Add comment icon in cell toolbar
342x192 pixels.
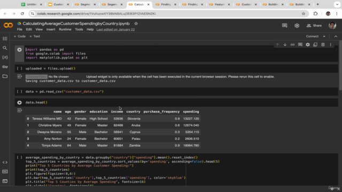pyautogui.click(x=300, y=45)
